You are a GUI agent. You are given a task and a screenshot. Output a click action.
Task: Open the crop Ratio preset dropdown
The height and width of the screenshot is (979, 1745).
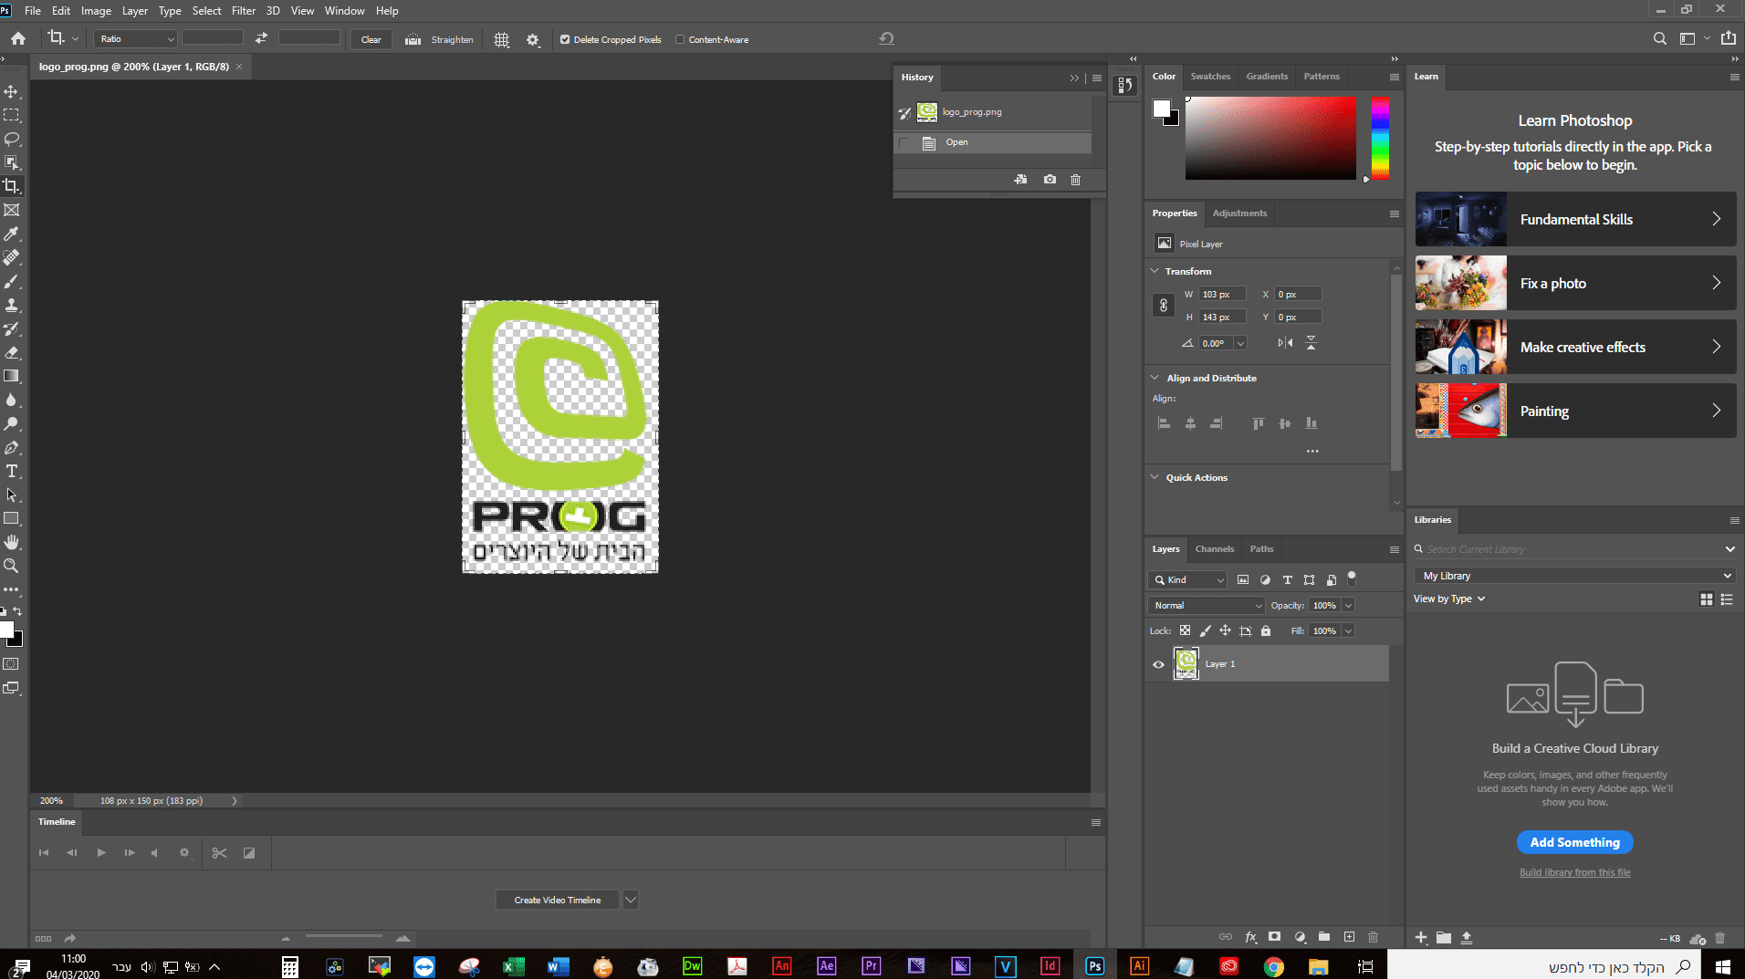click(x=135, y=39)
